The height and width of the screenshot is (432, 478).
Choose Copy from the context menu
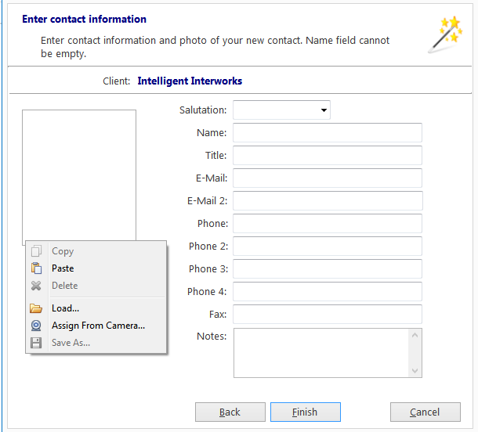pos(96,251)
